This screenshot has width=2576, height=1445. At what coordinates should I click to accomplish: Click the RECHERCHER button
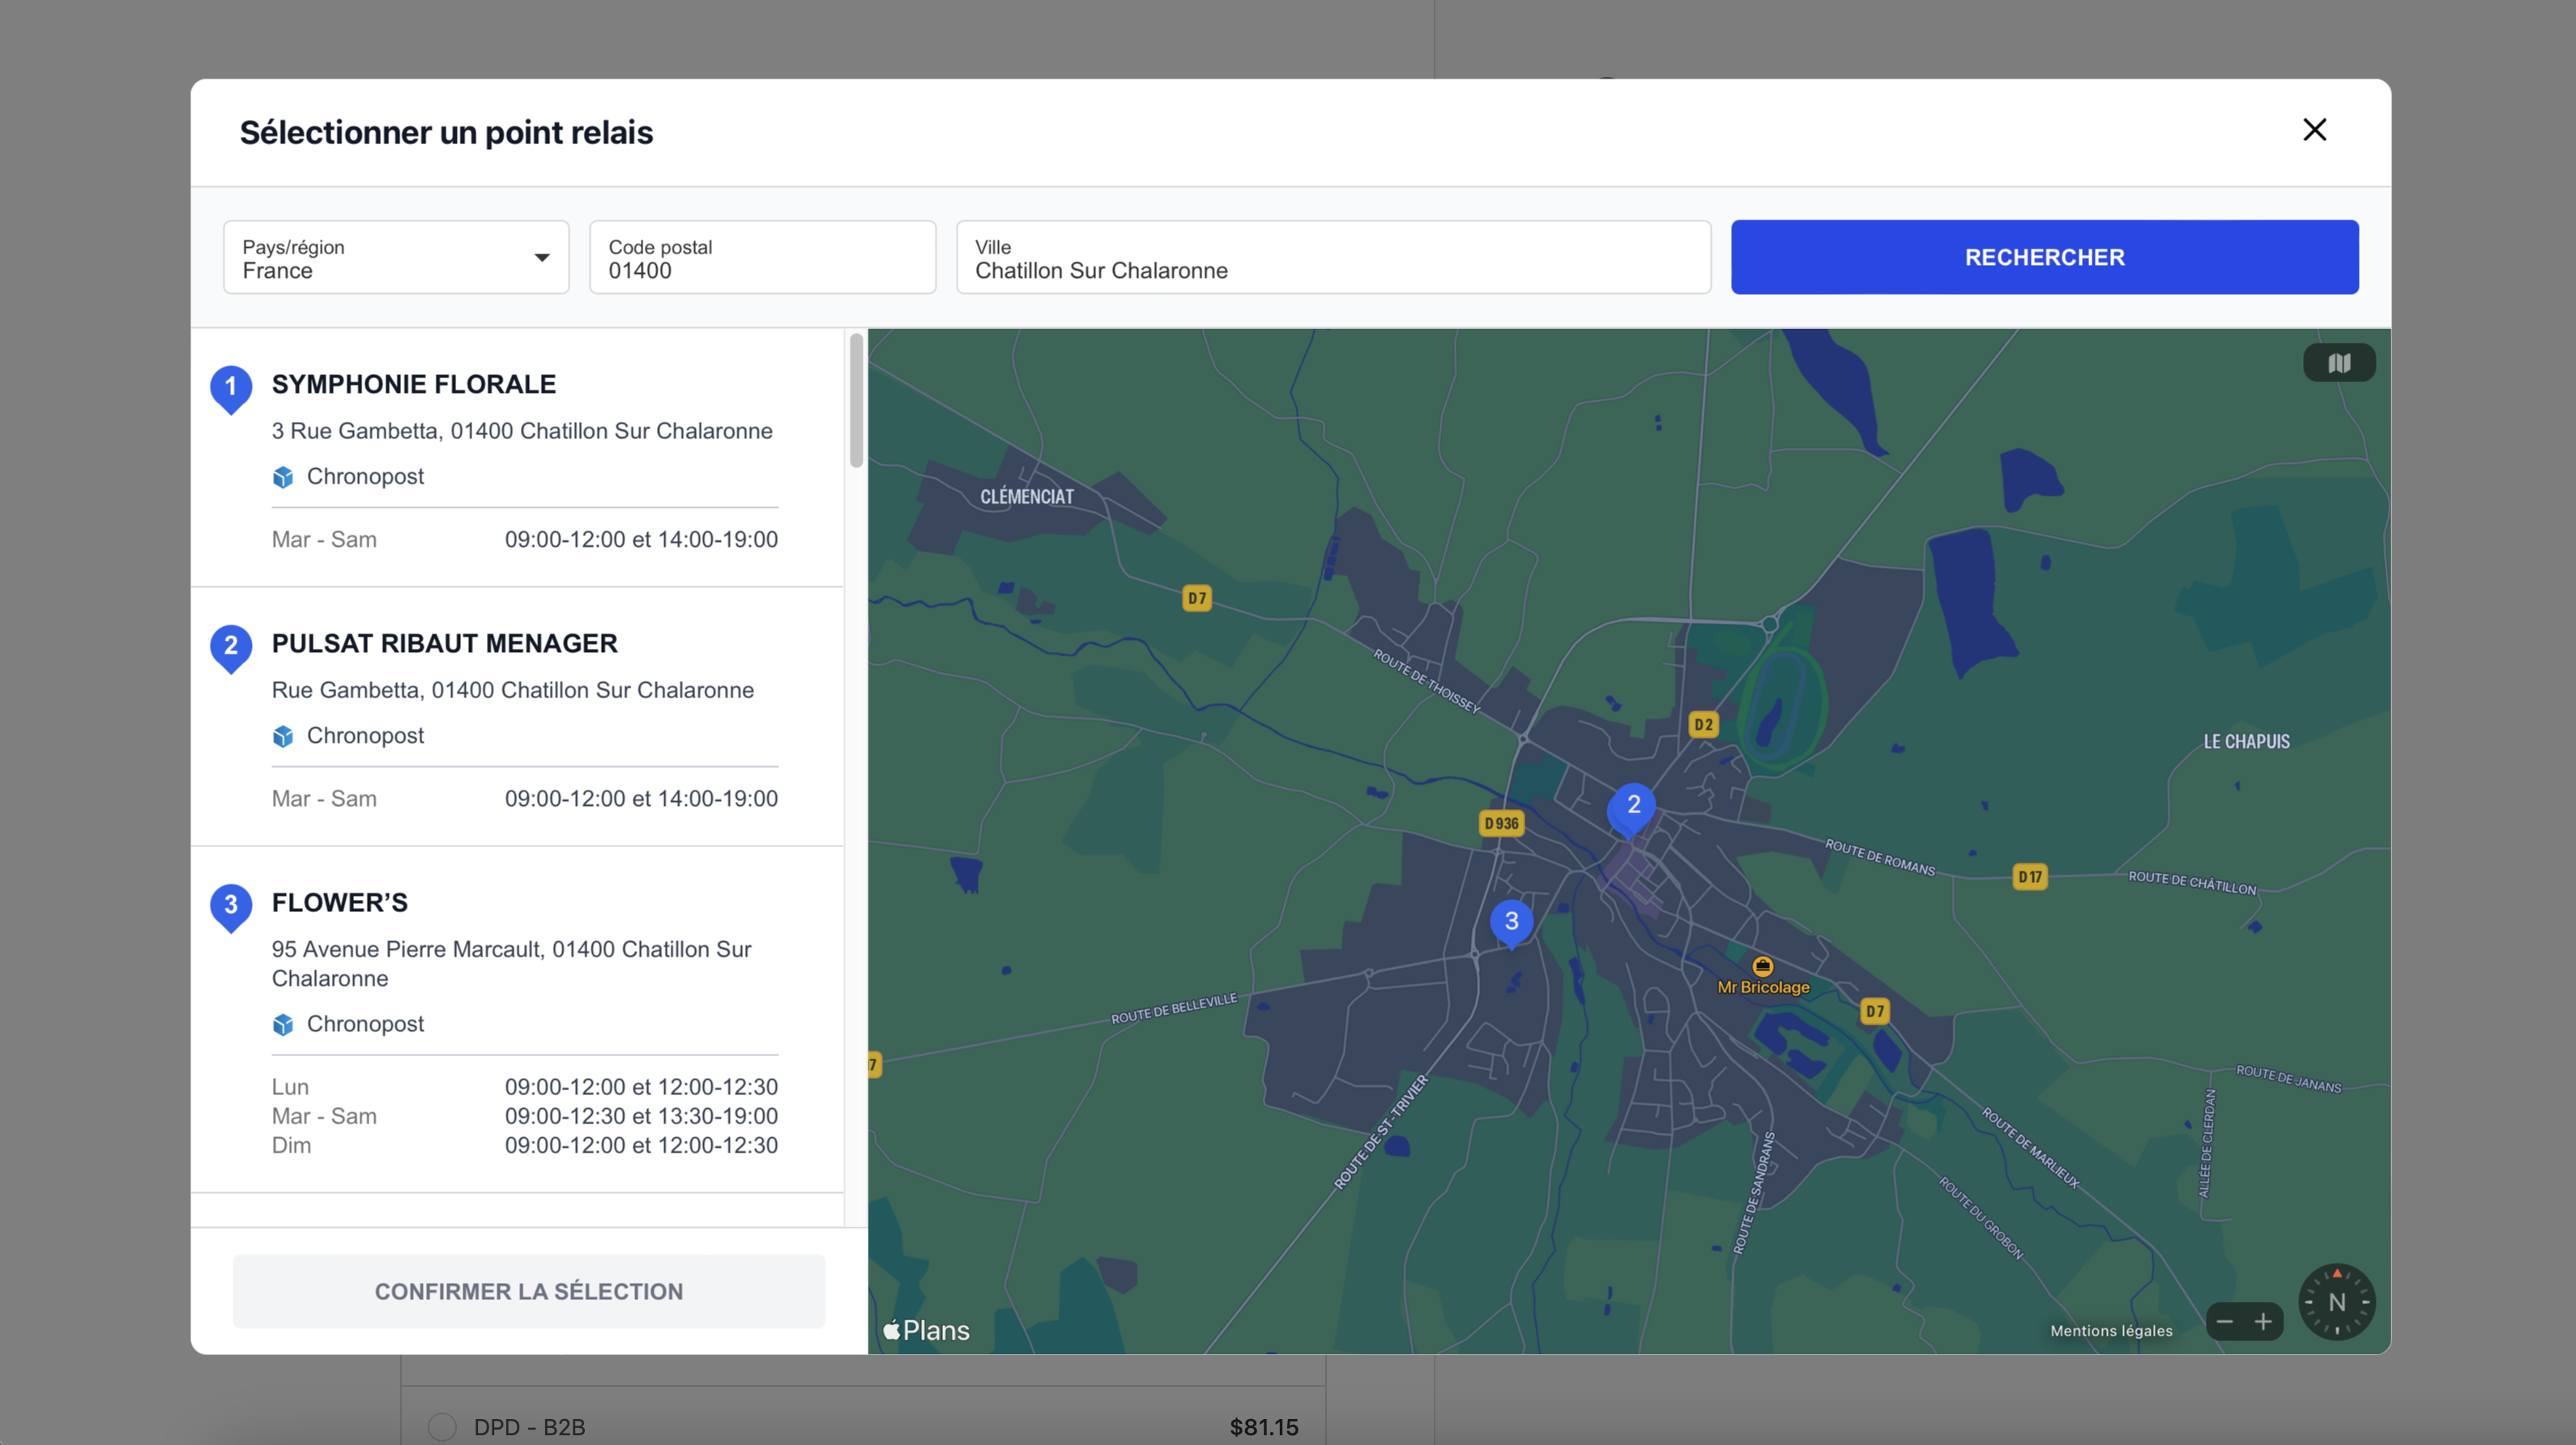tap(2044, 257)
